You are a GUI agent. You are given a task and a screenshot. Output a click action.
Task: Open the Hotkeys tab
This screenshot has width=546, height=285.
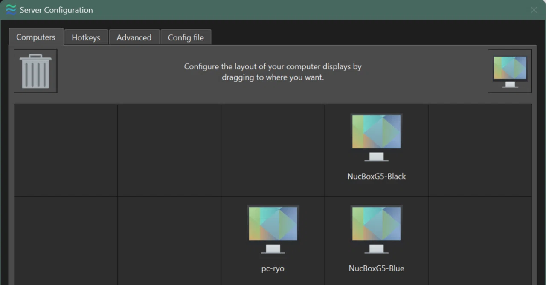pyautogui.click(x=86, y=37)
